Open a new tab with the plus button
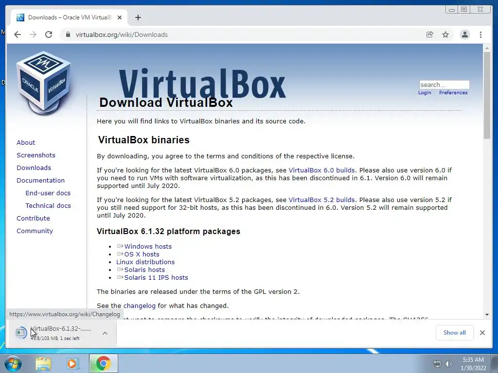The image size is (498, 373). point(138,17)
